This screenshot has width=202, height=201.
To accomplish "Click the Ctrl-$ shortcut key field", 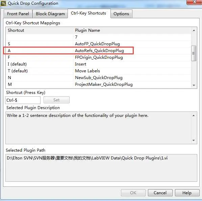I will (23, 100).
